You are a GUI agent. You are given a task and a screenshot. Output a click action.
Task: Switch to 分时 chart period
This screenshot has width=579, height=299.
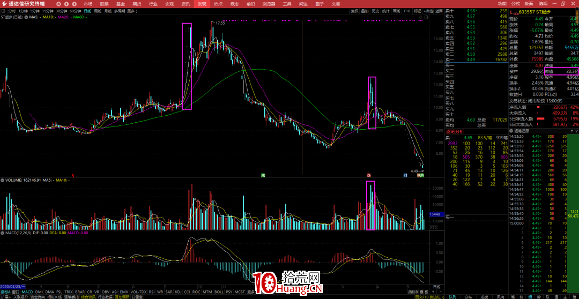click(12, 11)
